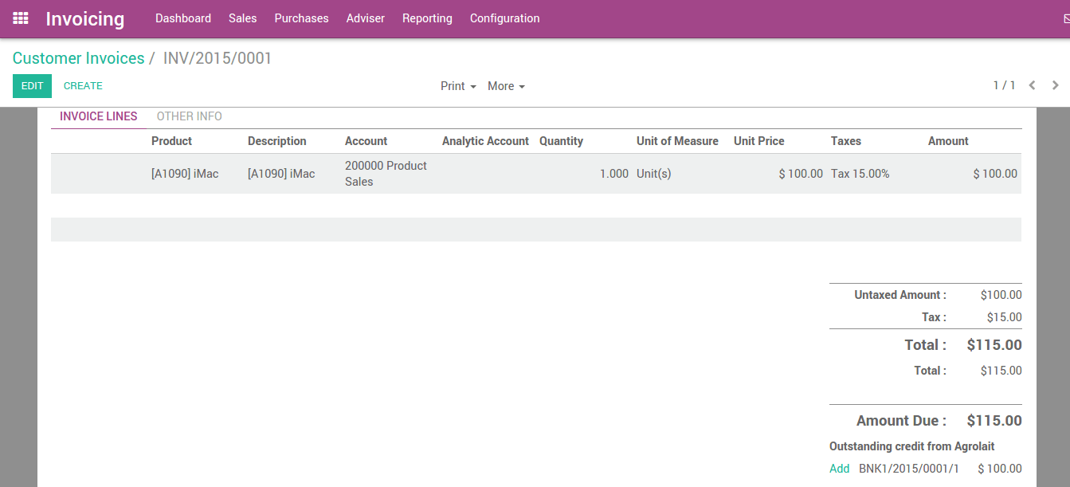This screenshot has height=487, width=1070.
Task: Navigate back via Customer Invoices breadcrumb
Action: pos(78,57)
